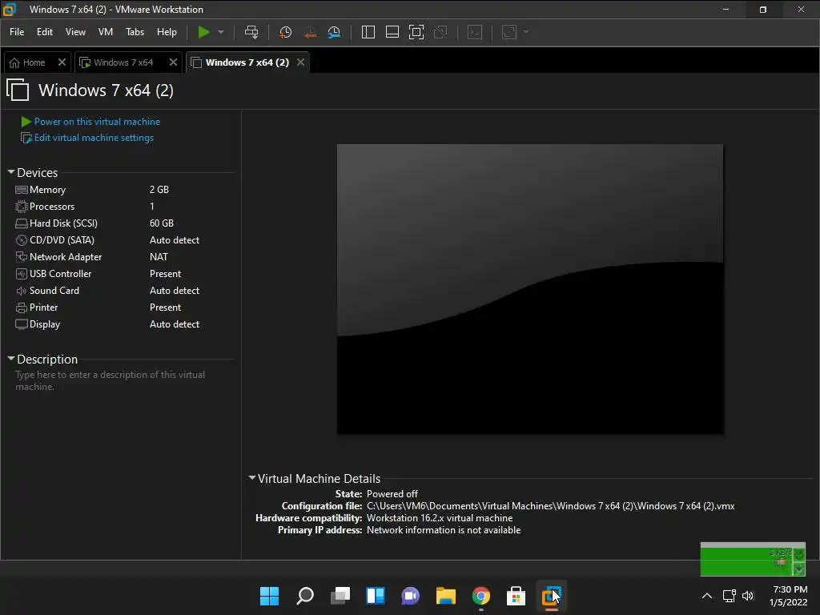Open Chat app on the taskbar
This screenshot has width=820, height=615.
(411, 596)
